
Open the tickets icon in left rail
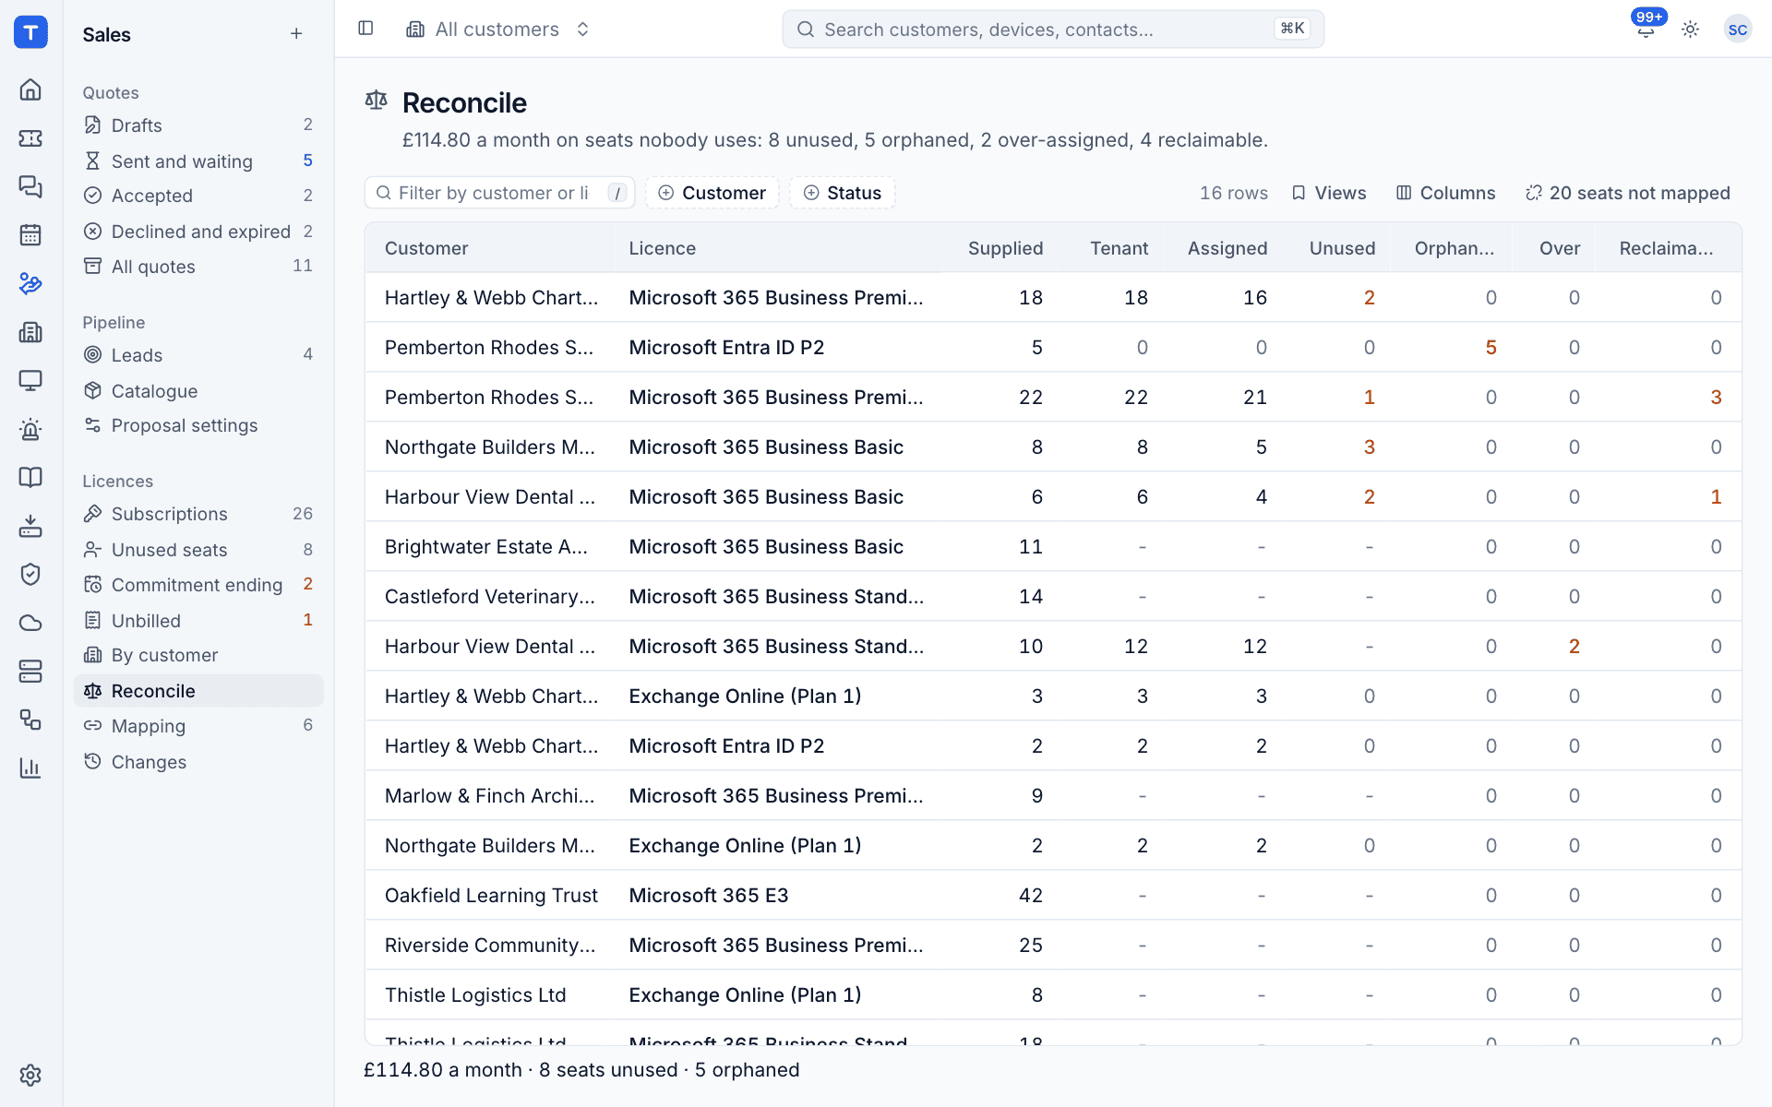click(x=30, y=138)
